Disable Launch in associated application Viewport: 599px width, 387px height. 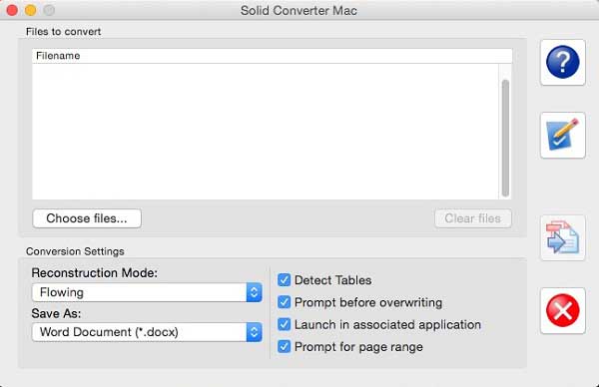pos(284,324)
